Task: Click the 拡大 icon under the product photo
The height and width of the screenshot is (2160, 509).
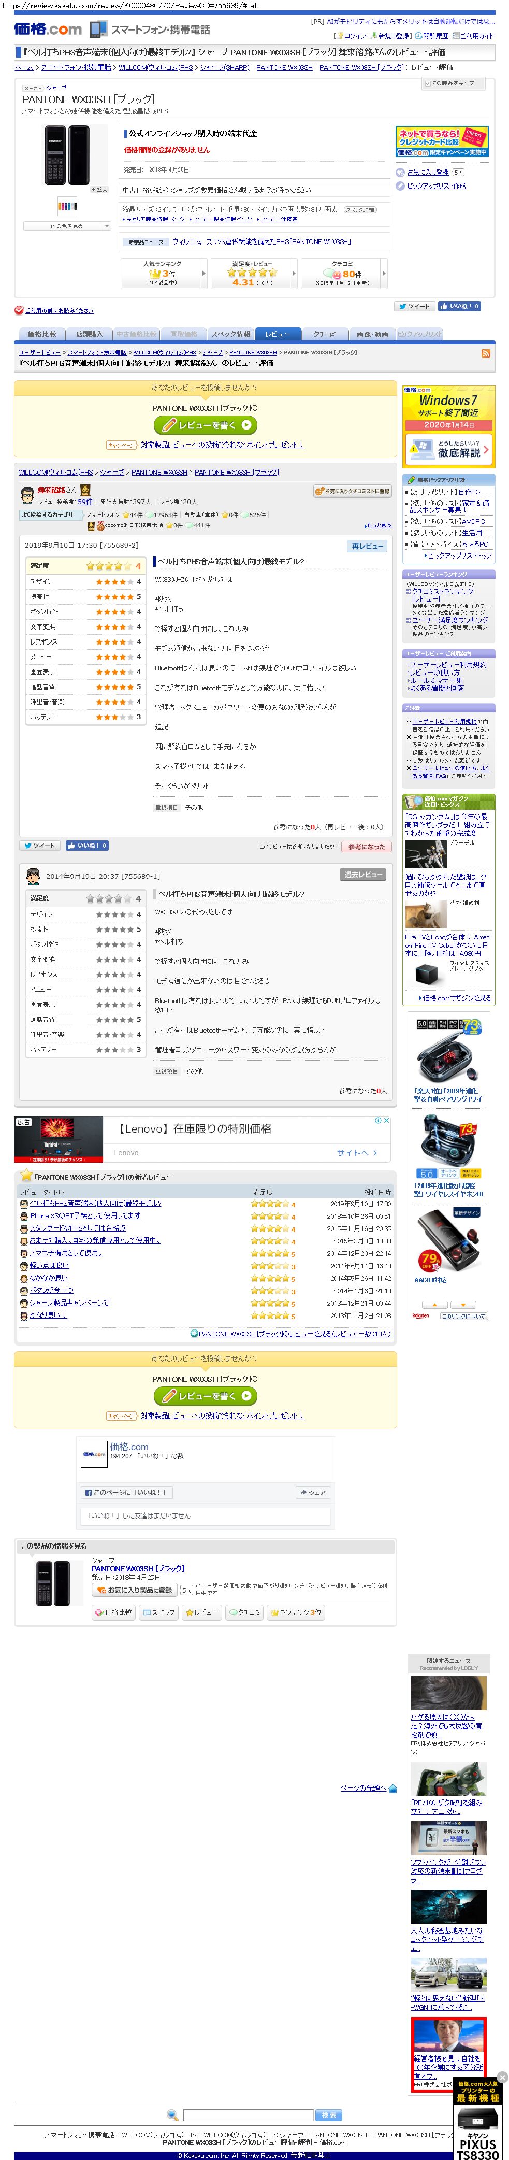Action: 99,190
